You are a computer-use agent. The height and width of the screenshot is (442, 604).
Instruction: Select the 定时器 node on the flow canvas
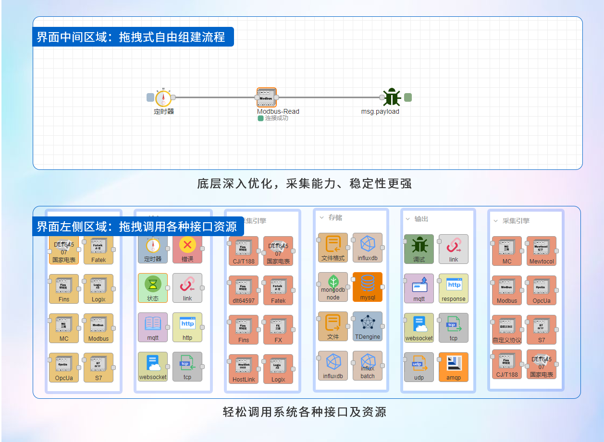click(163, 97)
